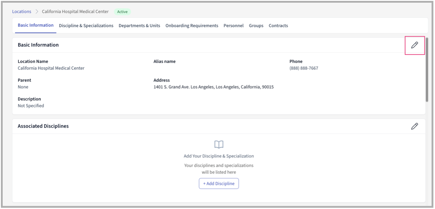The height and width of the screenshot is (209, 435).
Task: Click the breadcrumb chevron separator after Locations
Action: pos(37,12)
